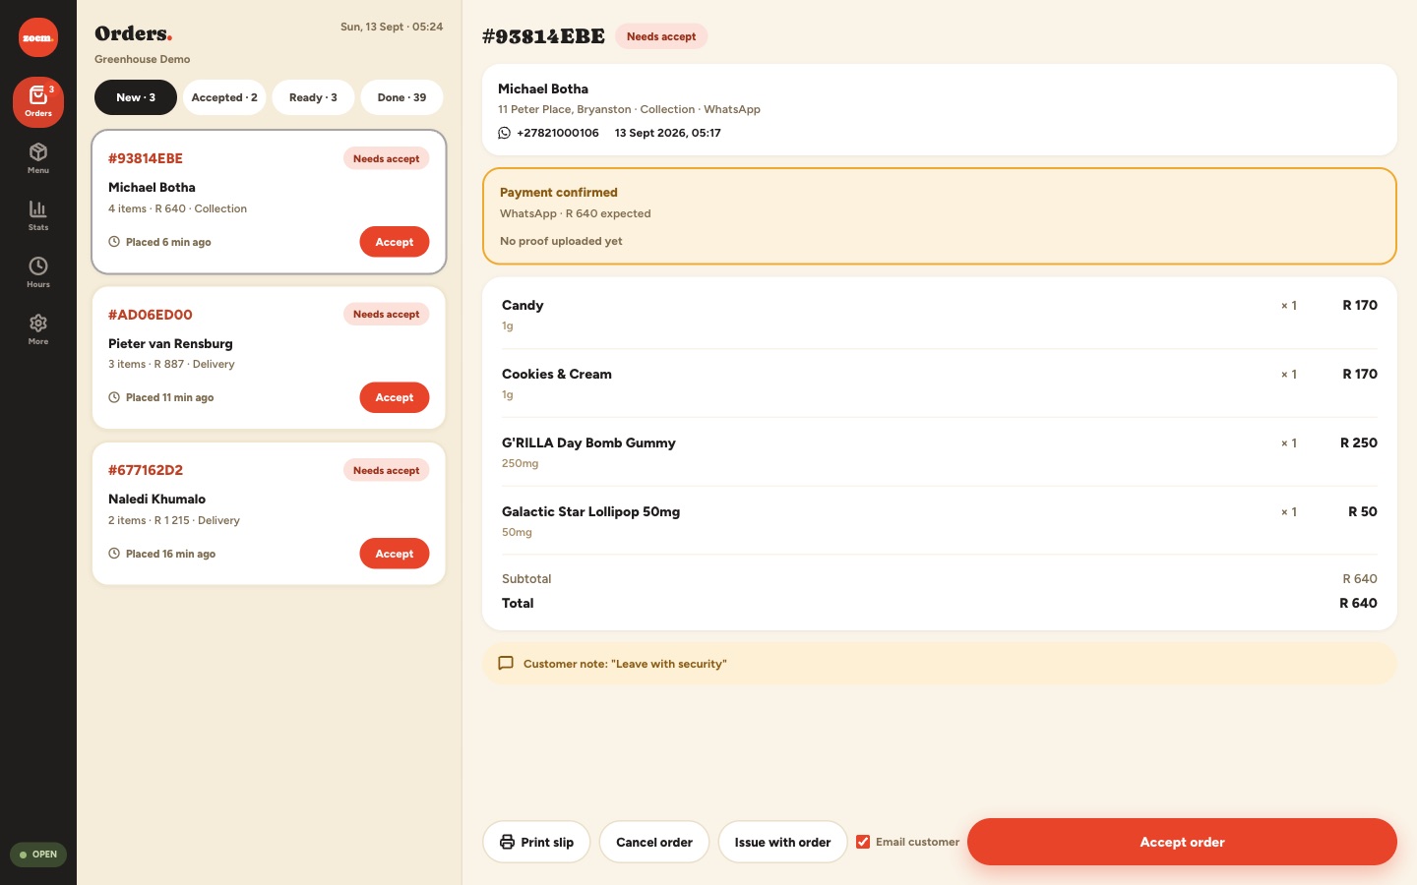Image resolution: width=1417 pixels, height=885 pixels.
Task: Report an issue with order
Action: coord(782,842)
